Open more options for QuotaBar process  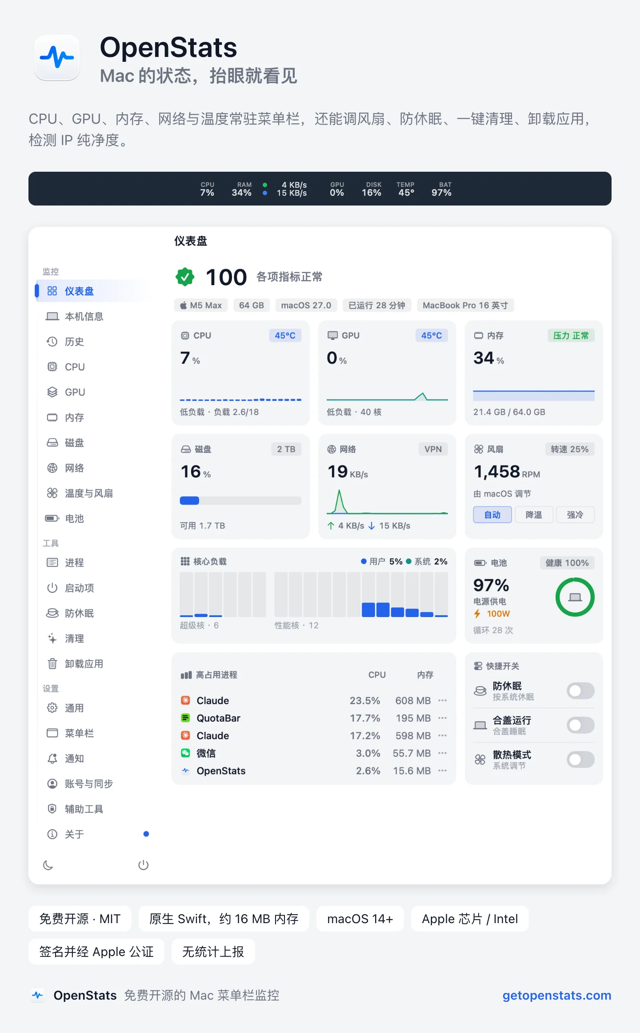pyautogui.click(x=442, y=718)
